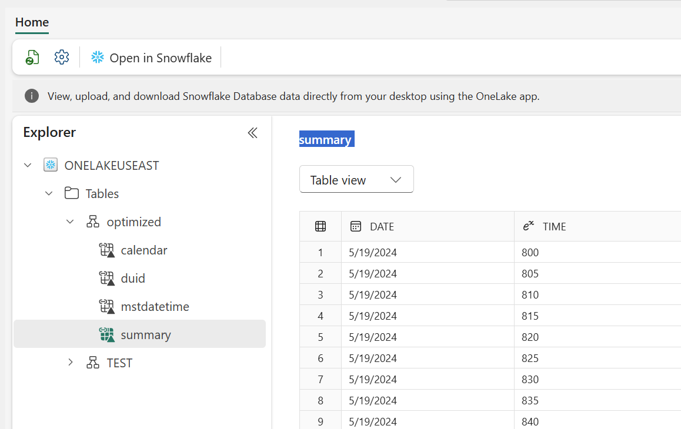Viewport: 681px width, 429px height.
Task: Click the info icon in the notification banner
Action: pos(31,95)
